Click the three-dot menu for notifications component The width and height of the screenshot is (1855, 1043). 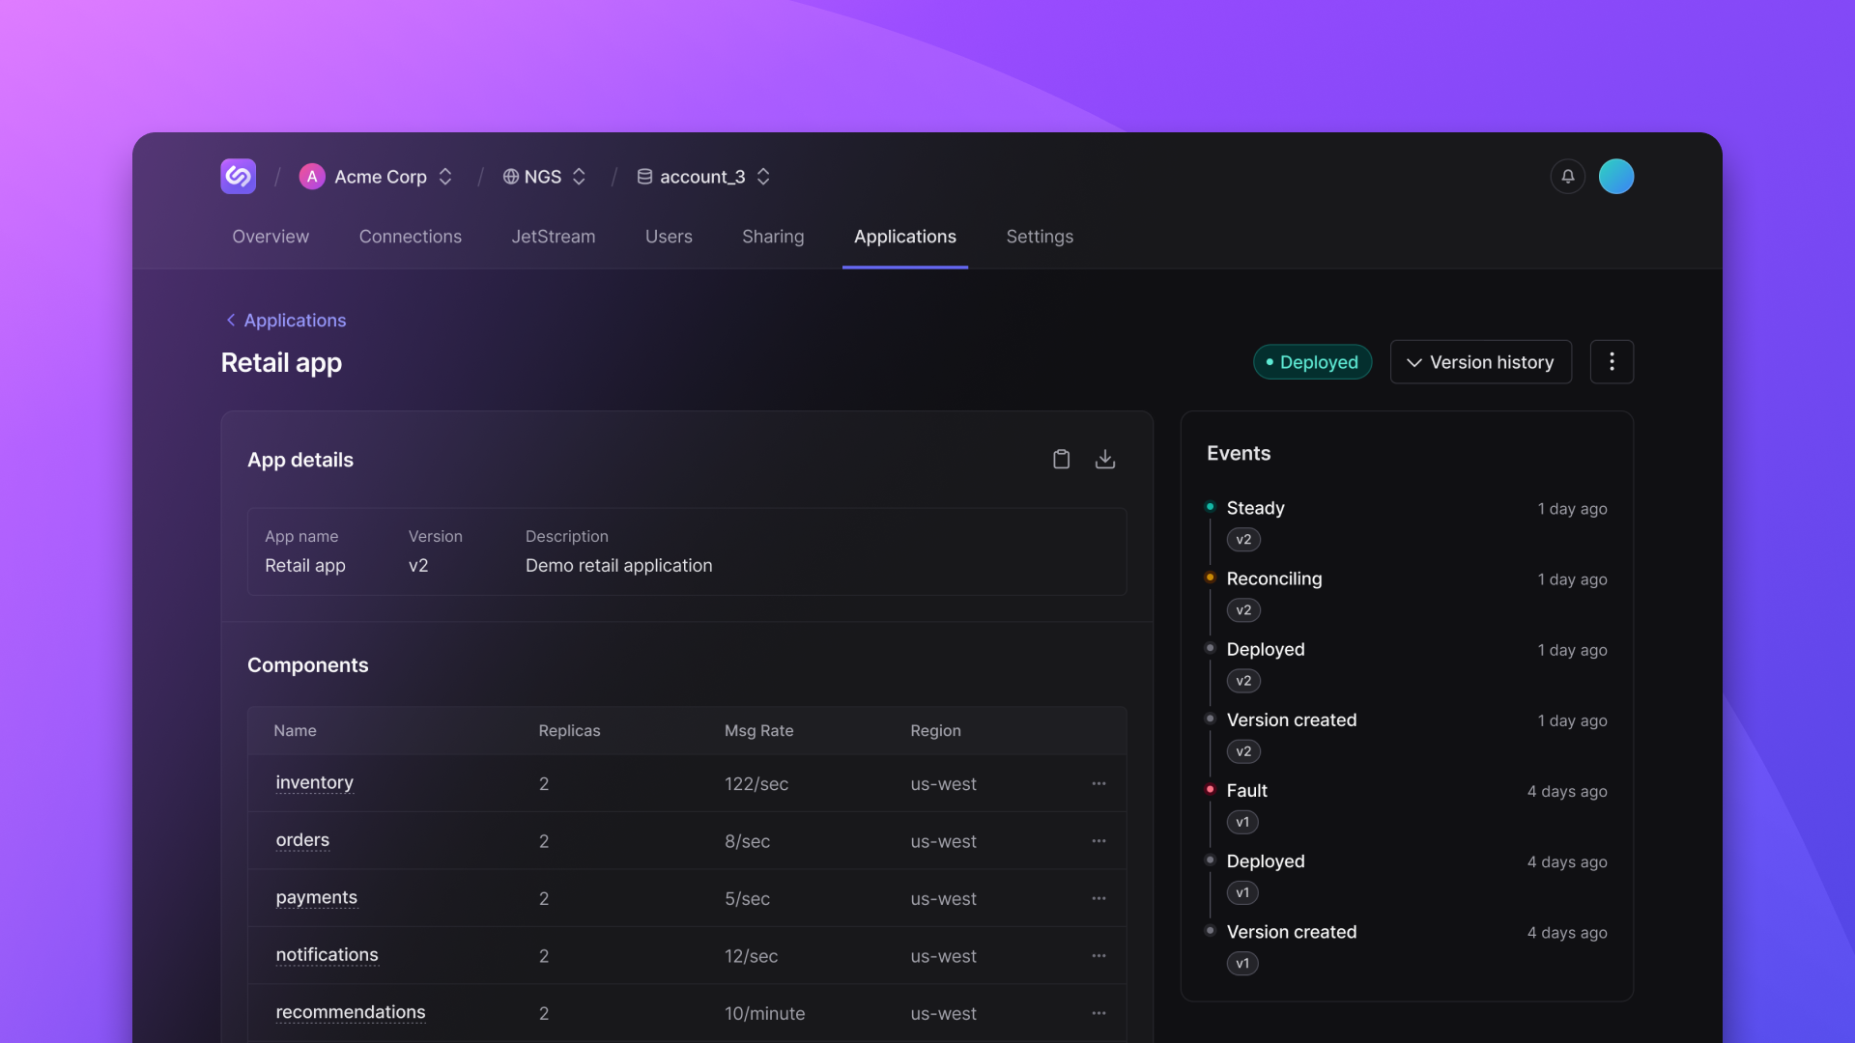pos(1099,955)
